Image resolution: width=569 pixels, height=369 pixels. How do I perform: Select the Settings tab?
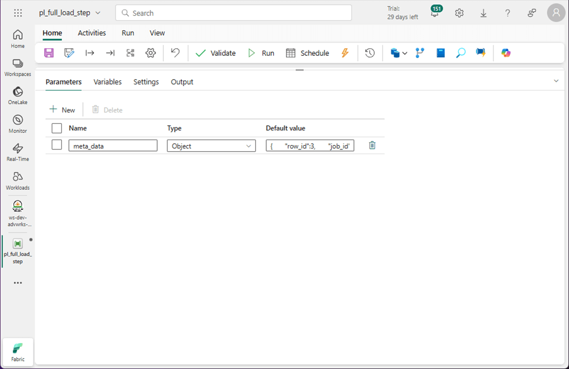146,82
